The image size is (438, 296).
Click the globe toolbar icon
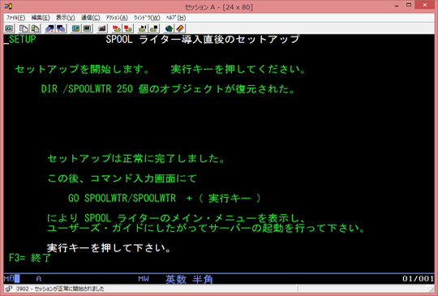(x=169, y=28)
